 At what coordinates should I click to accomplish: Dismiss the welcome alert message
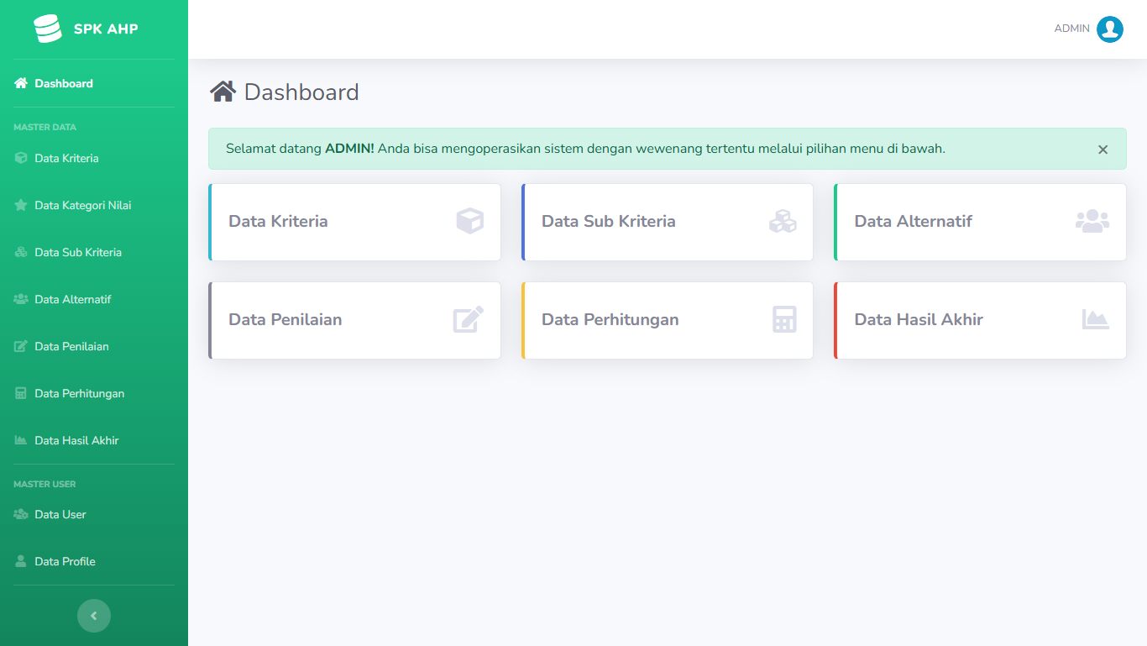[1102, 150]
